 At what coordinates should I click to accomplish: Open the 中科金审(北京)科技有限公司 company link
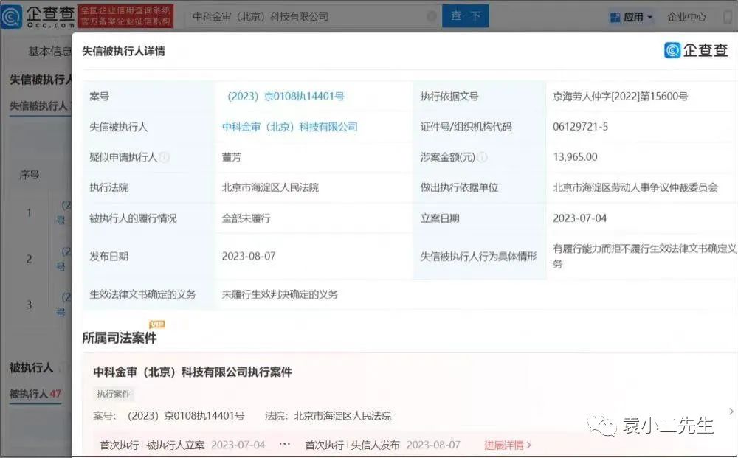coord(290,127)
